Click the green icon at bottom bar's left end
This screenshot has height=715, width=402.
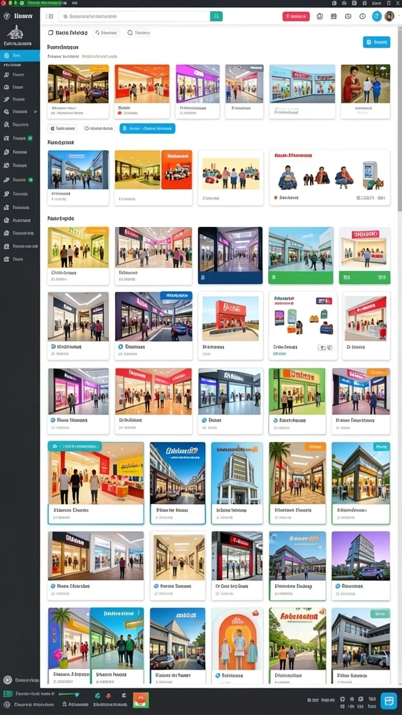coord(7,694)
